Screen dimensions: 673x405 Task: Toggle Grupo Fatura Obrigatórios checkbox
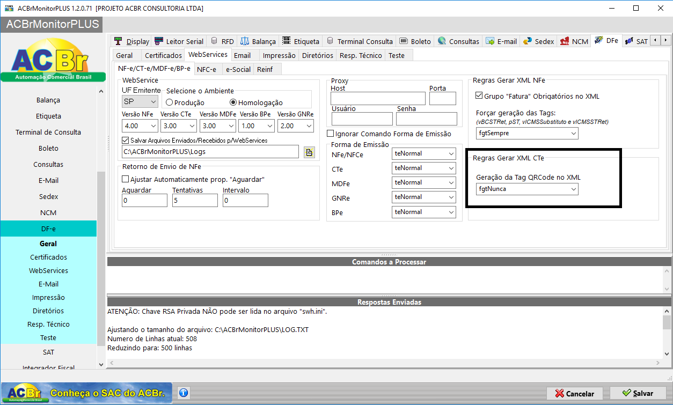click(x=479, y=96)
